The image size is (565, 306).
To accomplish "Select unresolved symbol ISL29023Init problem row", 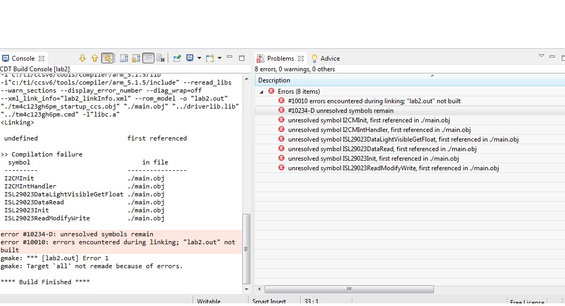I will click(x=410, y=159).
